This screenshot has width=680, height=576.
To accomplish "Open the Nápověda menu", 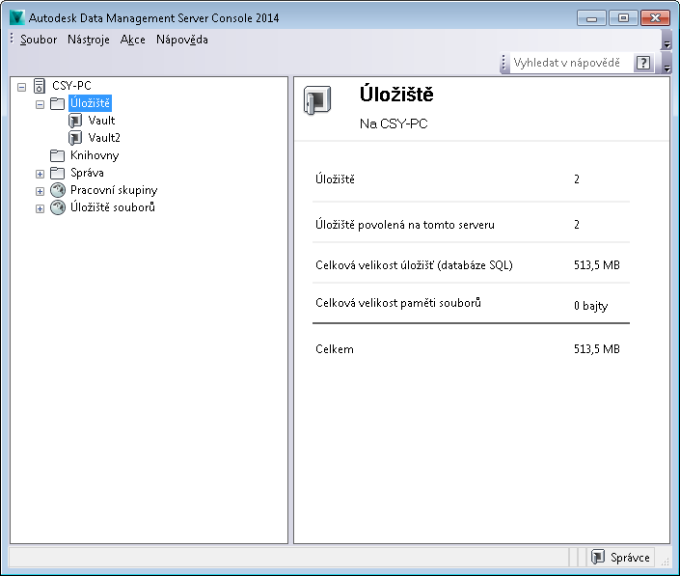I will [182, 40].
